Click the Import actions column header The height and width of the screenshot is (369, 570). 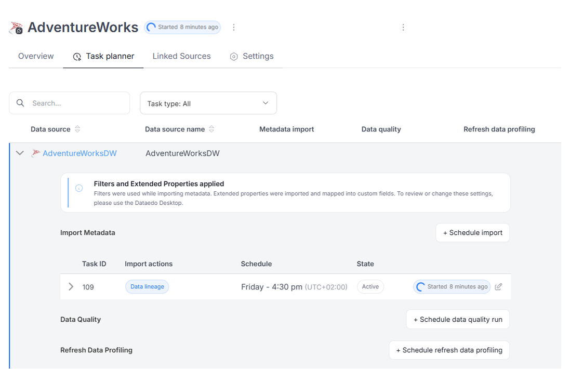(x=149, y=264)
